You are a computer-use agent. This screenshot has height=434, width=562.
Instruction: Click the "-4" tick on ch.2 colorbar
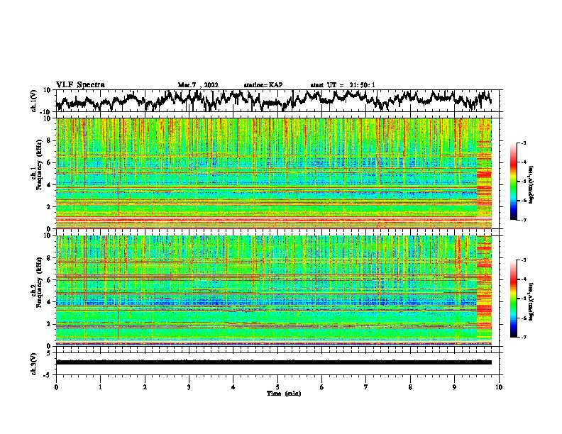click(x=523, y=279)
